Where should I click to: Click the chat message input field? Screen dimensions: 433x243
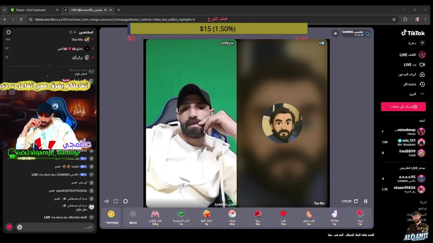pos(55,227)
